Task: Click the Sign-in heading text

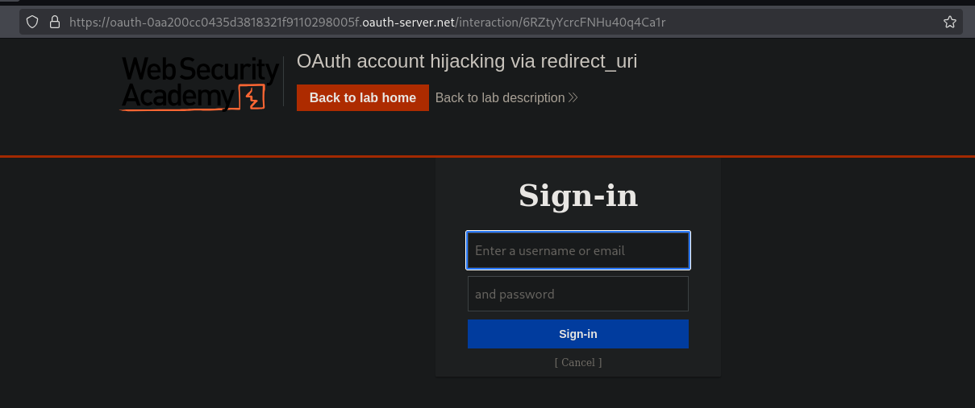Action: [578, 196]
